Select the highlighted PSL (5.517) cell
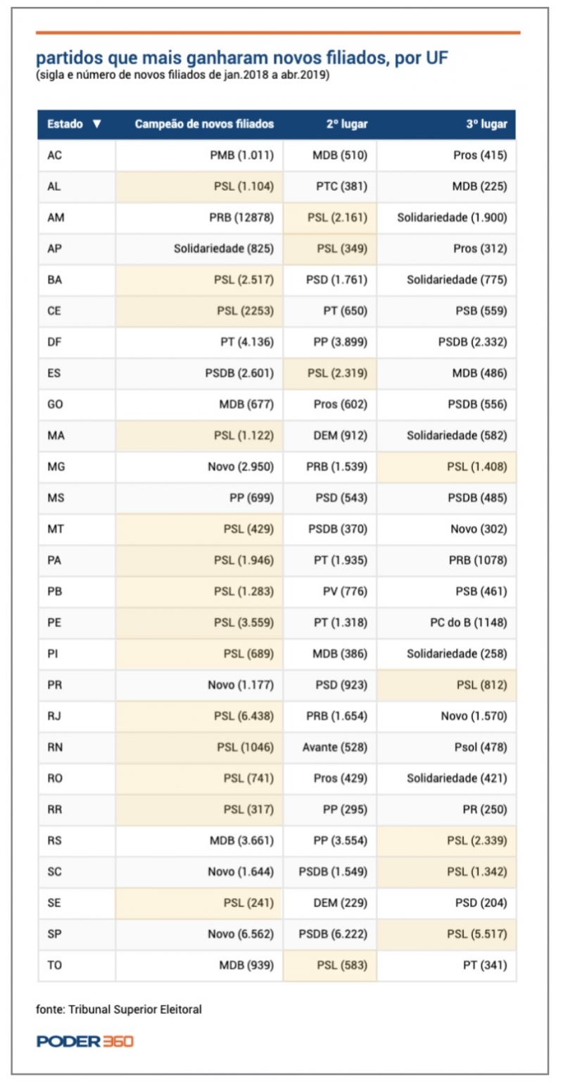This screenshot has height=1091, width=563. click(x=477, y=933)
